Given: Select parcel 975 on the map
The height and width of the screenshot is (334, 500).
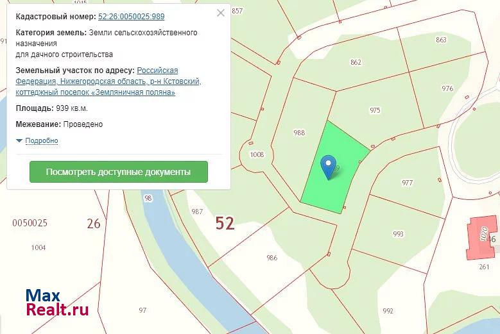Looking at the screenshot, I should coord(375,110).
